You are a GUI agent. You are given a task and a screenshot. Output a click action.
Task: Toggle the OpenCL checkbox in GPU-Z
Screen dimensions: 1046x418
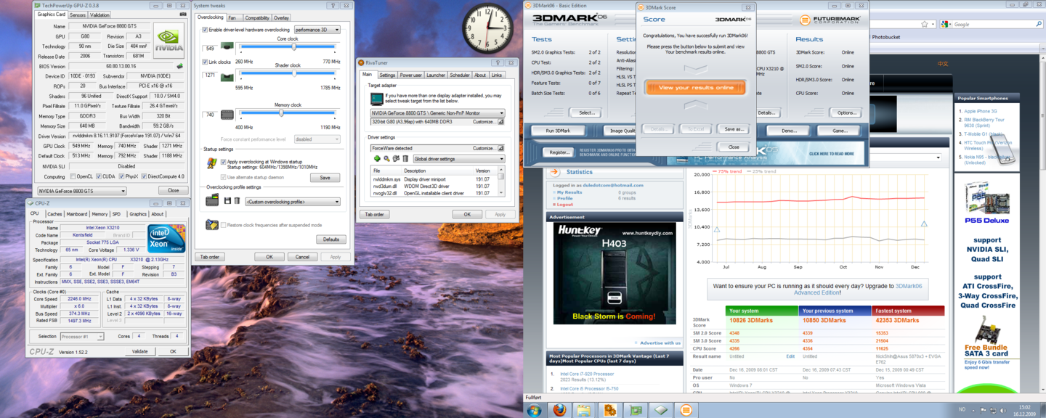pos(72,176)
